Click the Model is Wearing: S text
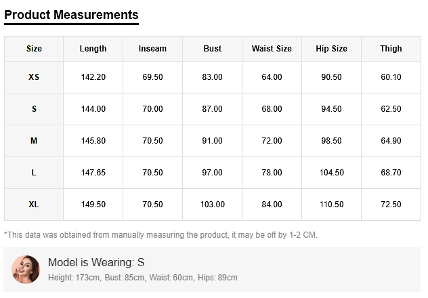The image size is (428, 298). point(96,263)
